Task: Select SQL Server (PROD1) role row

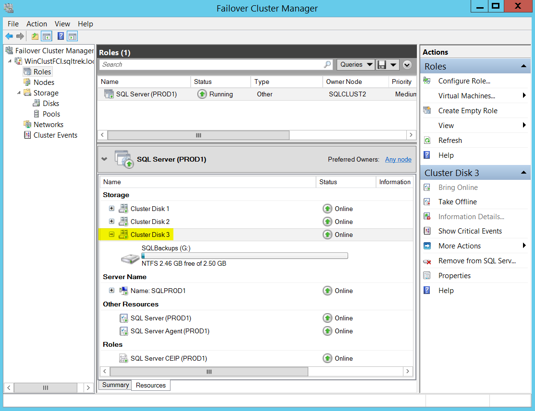Action: click(x=257, y=94)
